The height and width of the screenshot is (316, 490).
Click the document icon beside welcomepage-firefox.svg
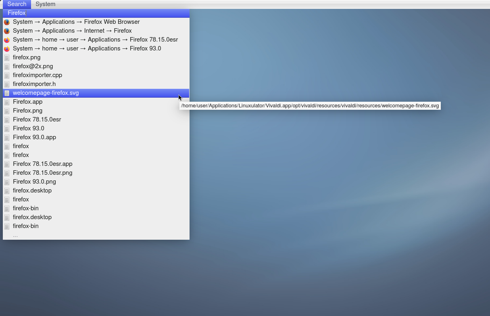pos(7,93)
